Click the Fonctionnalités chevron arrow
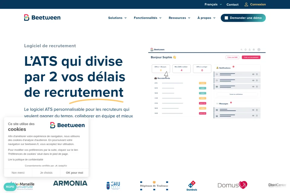 tap(160, 18)
